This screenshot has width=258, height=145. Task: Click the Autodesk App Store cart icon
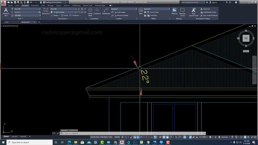pyautogui.click(x=227, y=2)
